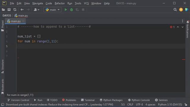Open the Code menu
Screen dimensions: 190x107
coord(49,3)
